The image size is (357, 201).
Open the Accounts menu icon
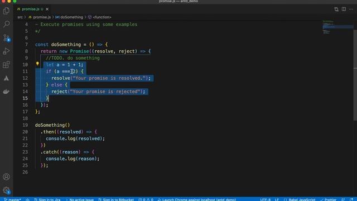coord(6,177)
